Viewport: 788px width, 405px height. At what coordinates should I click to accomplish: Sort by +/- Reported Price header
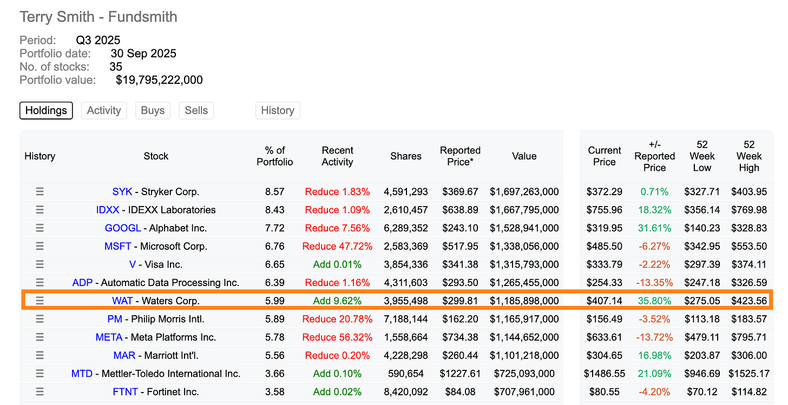click(x=654, y=156)
